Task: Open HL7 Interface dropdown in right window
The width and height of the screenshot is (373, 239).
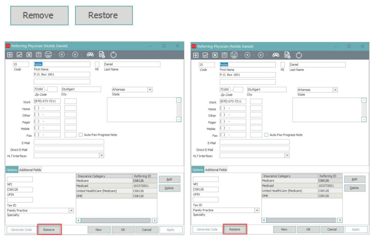Action: click(x=287, y=155)
